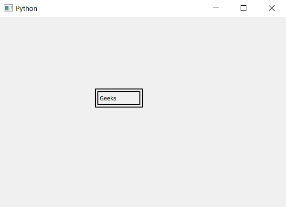286x207 pixels.
Task: Click the outer black border of Geeks box
Action: click(119, 89)
